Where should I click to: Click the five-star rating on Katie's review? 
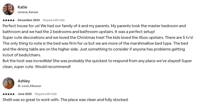(9, 20)
